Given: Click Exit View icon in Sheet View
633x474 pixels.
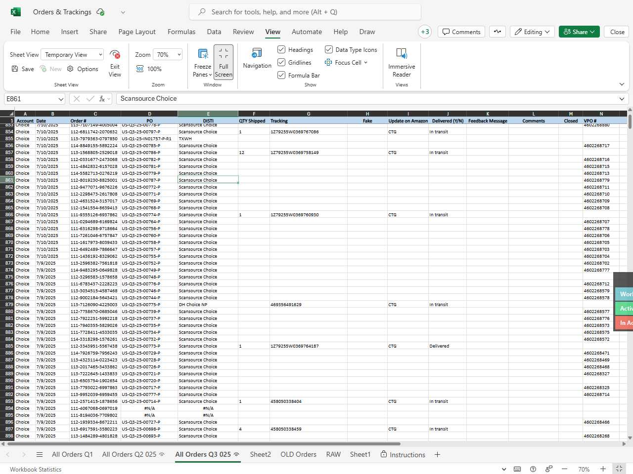Looking at the screenshot, I should click(x=115, y=54).
